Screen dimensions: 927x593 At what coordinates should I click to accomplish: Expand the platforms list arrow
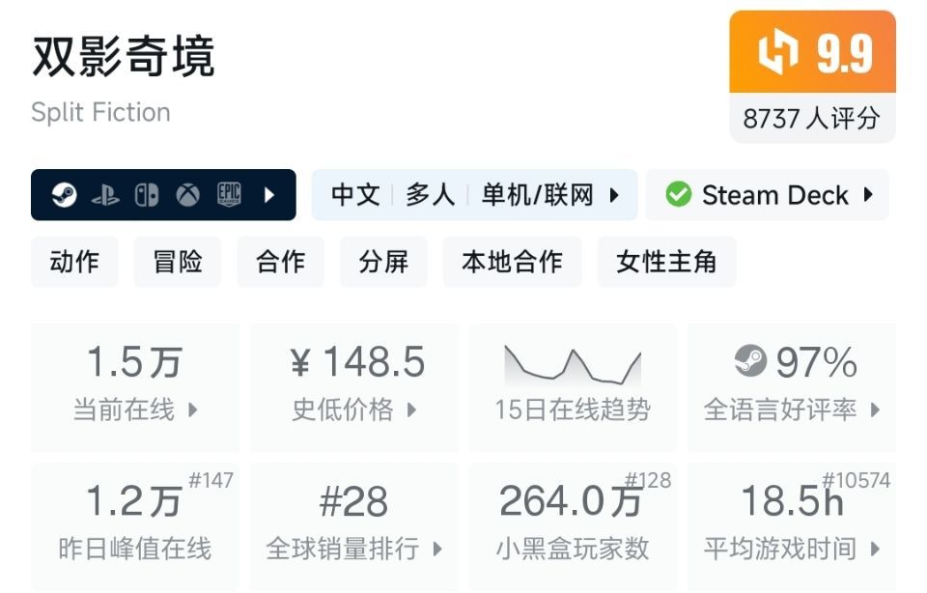click(269, 195)
